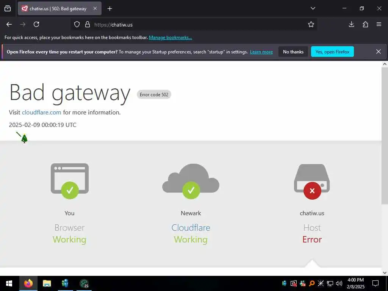
Task: Follow the Learn more startup link
Action: tap(261, 52)
